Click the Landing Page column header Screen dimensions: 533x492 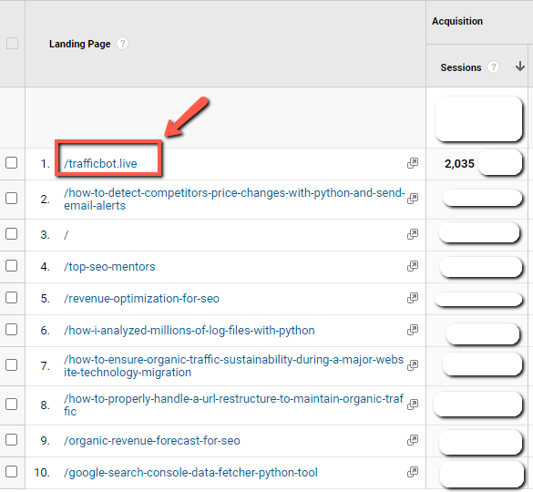(x=79, y=44)
